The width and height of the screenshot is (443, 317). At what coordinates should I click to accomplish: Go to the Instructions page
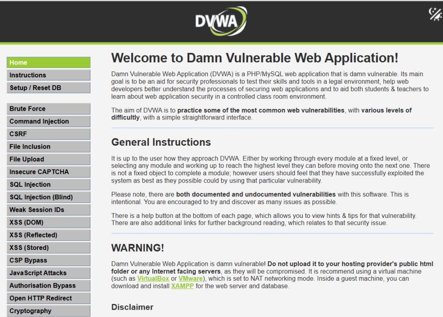click(x=48, y=75)
